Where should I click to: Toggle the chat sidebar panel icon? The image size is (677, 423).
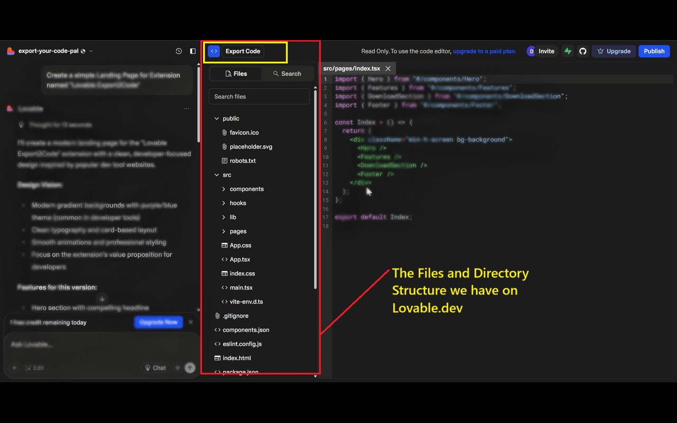(193, 51)
